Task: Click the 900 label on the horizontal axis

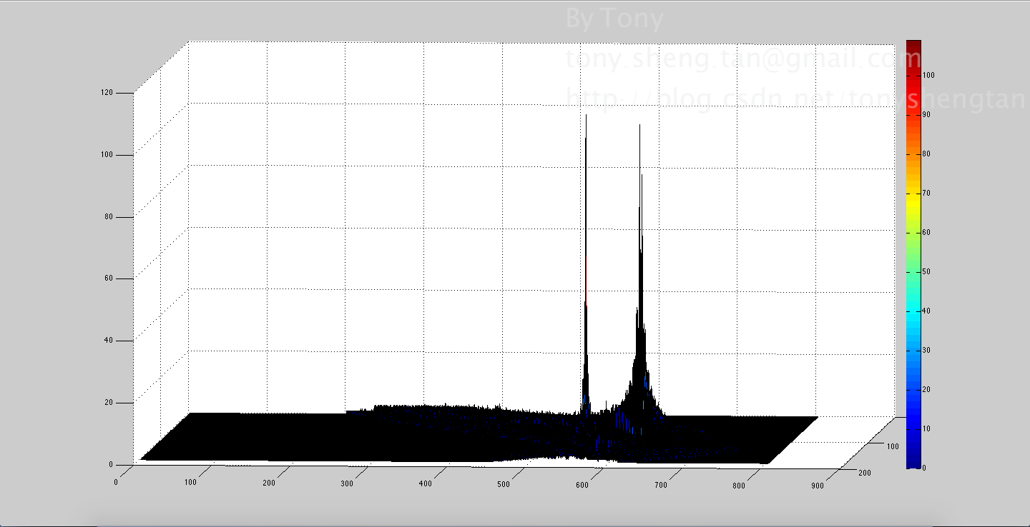Action: (x=818, y=486)
